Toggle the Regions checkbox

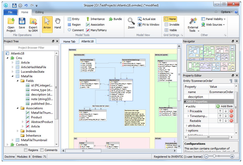pyautogui.click(x=26, y=150)
